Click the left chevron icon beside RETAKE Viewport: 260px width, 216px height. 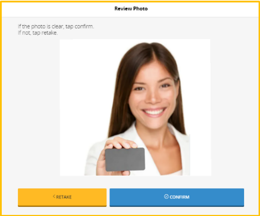[54, 197]
